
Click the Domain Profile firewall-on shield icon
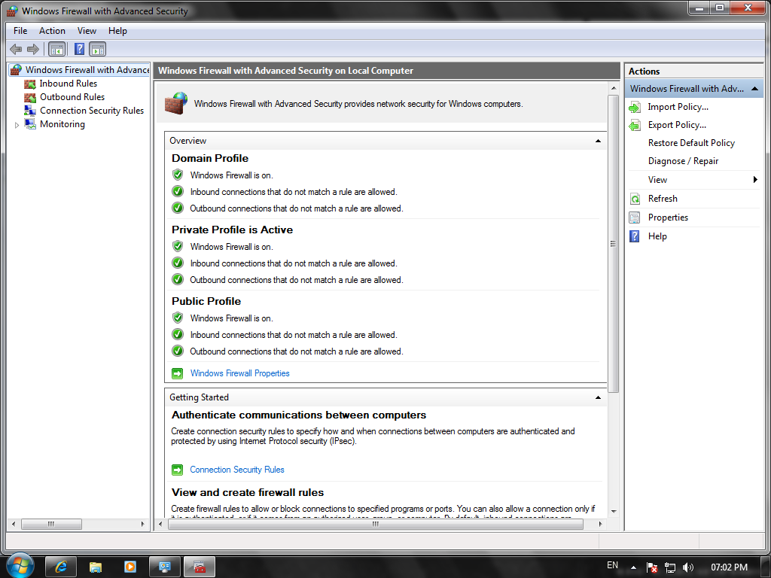click(178, 175)
